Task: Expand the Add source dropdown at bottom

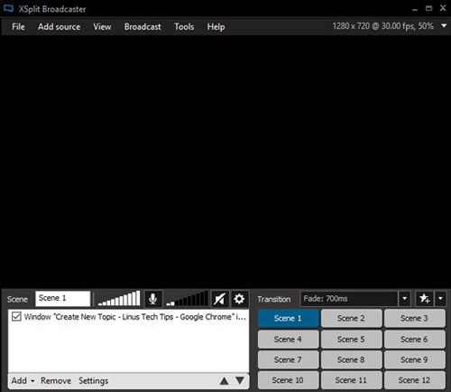Action: [23, 381]
